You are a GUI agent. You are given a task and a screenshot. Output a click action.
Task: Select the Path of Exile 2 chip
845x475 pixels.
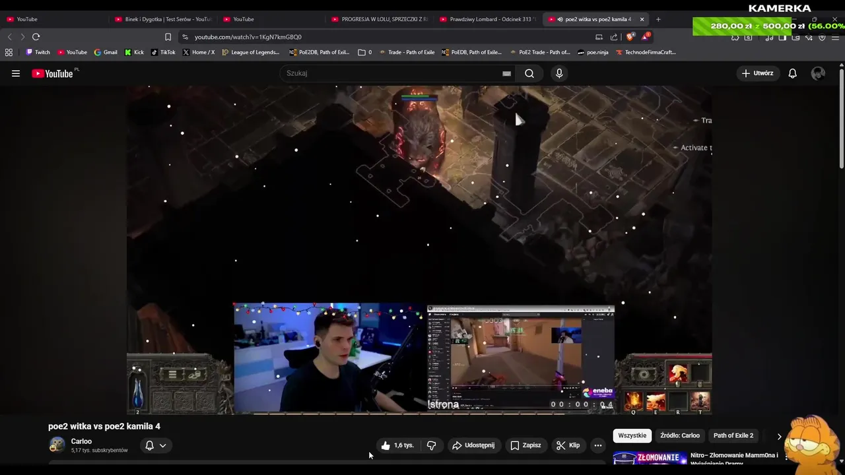733,435
